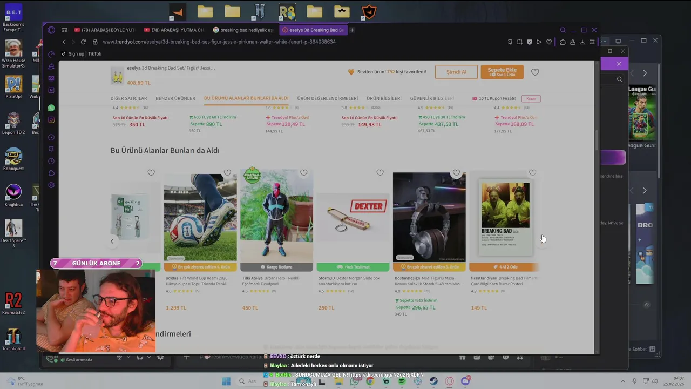The width and height of the screenshot is (691, 389).
Task: Click the reload page button
Action: [x=83, y=42]
